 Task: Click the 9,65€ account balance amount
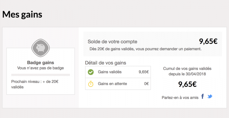[x=208, y=42]
